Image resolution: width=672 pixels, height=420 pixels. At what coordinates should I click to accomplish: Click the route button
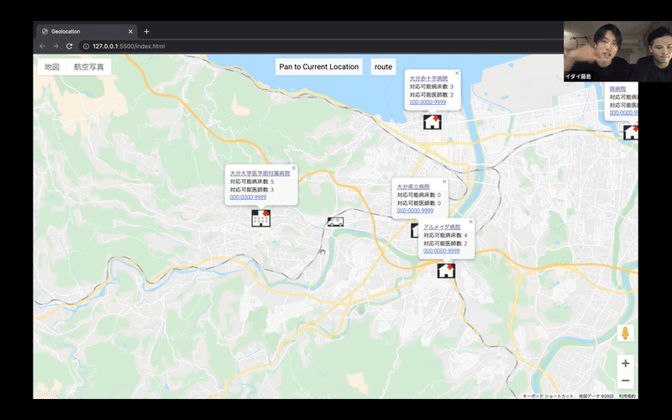pyautogui.click(x=383, y=67)
